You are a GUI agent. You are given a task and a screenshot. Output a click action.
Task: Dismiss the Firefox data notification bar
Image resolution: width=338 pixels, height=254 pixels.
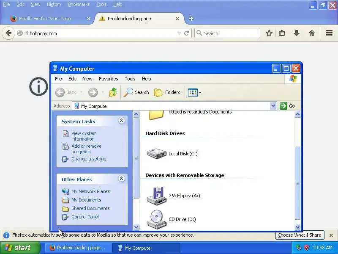(331, 235)
